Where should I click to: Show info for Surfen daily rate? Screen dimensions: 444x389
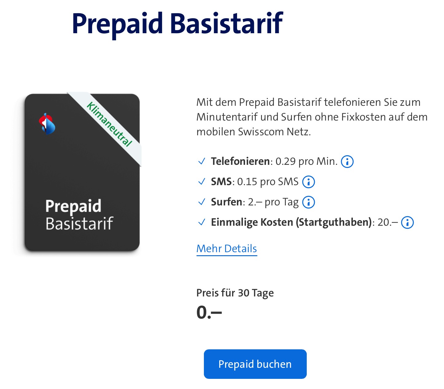(x=309, y=202)
